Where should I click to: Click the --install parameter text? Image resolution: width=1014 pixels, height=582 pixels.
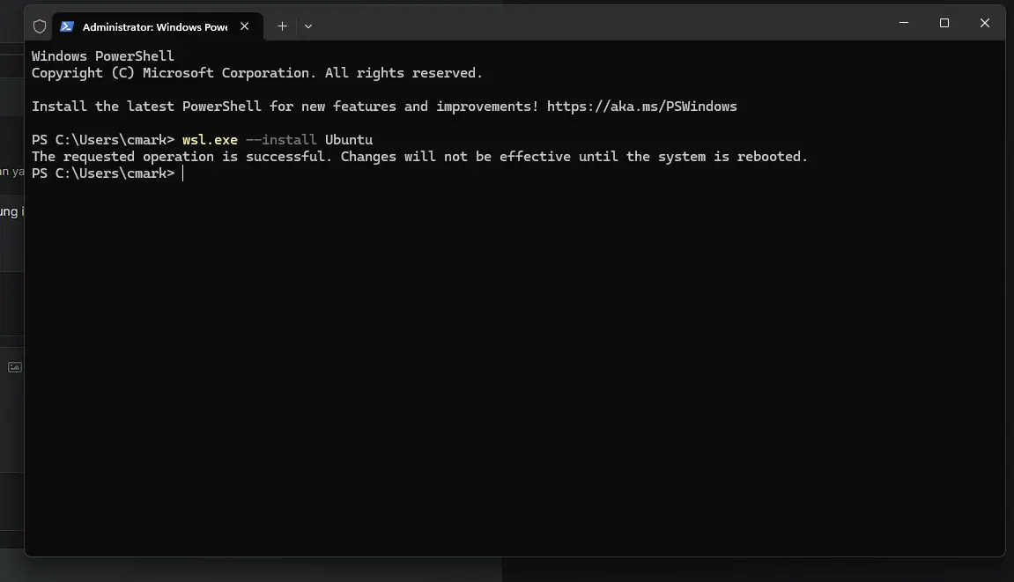pyautogui.click(x=281, y=140)
